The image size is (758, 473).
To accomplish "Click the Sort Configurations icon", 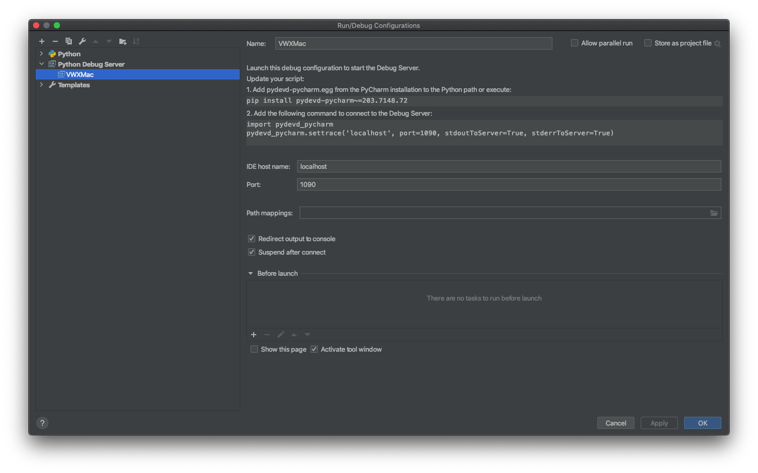I will 136,41.
